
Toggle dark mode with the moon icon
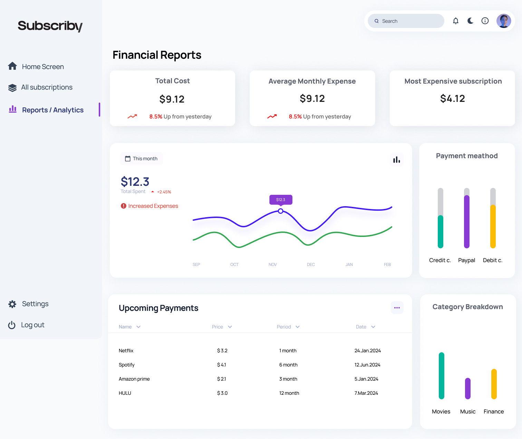pos(470,21)
